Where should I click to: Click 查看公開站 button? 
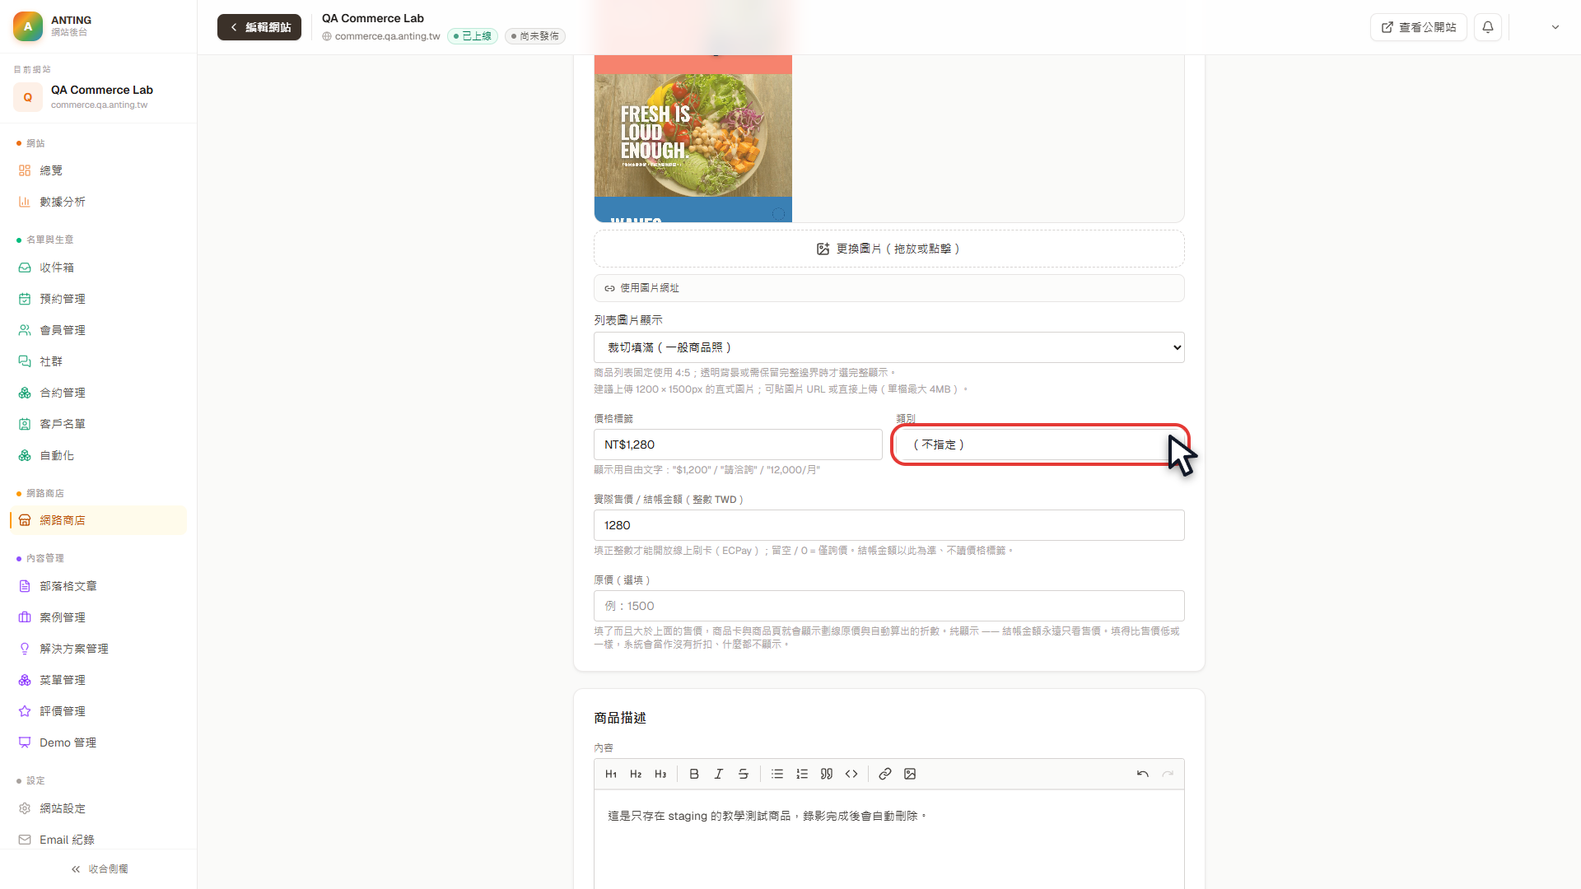[x=1419, y=27]
